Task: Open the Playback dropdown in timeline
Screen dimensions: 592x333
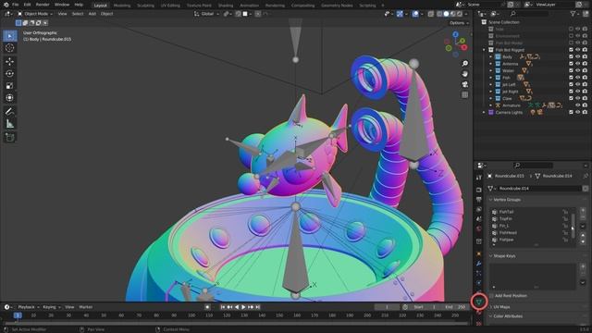Action: [29, 307]
